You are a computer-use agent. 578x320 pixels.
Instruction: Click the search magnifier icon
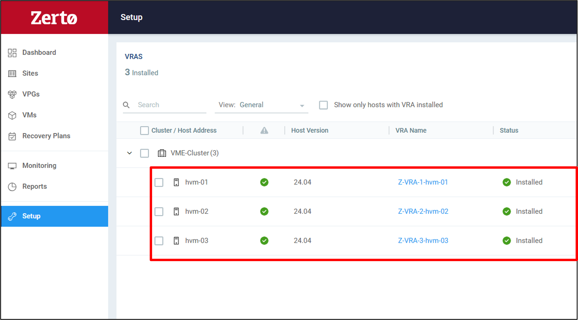point(126,105)
